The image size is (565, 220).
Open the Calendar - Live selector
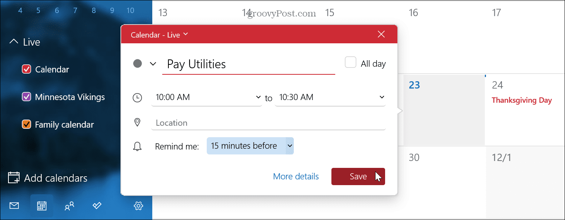pos(159,35)
